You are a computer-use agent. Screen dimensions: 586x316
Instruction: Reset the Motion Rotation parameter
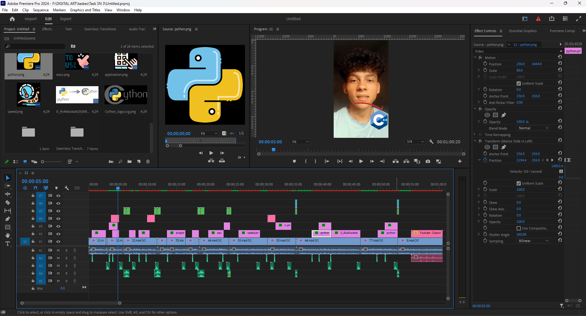pyautogui.click(x=560, y=89)
